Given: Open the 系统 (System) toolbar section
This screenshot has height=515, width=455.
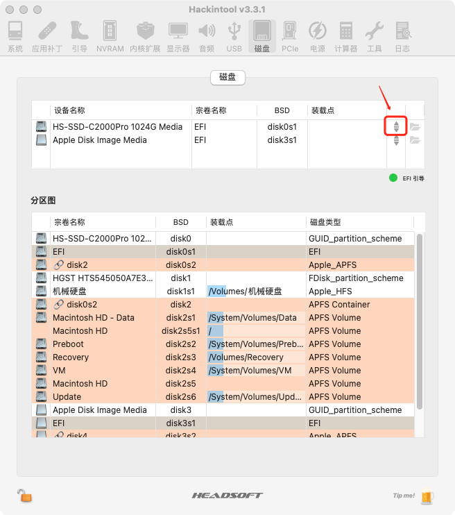Looking at the screenshot, I should point(15,36).
